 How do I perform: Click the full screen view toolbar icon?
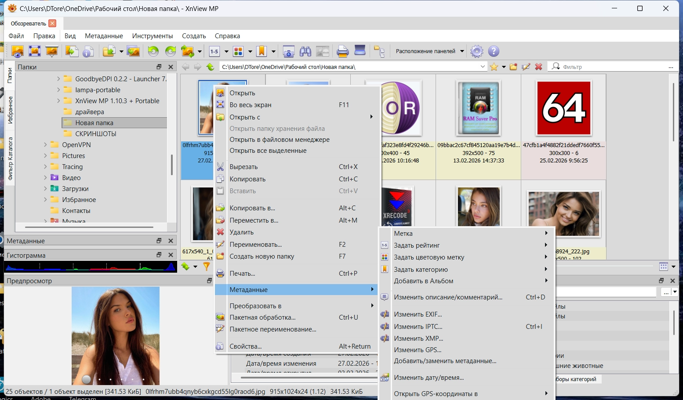click(x=35, y=51)
